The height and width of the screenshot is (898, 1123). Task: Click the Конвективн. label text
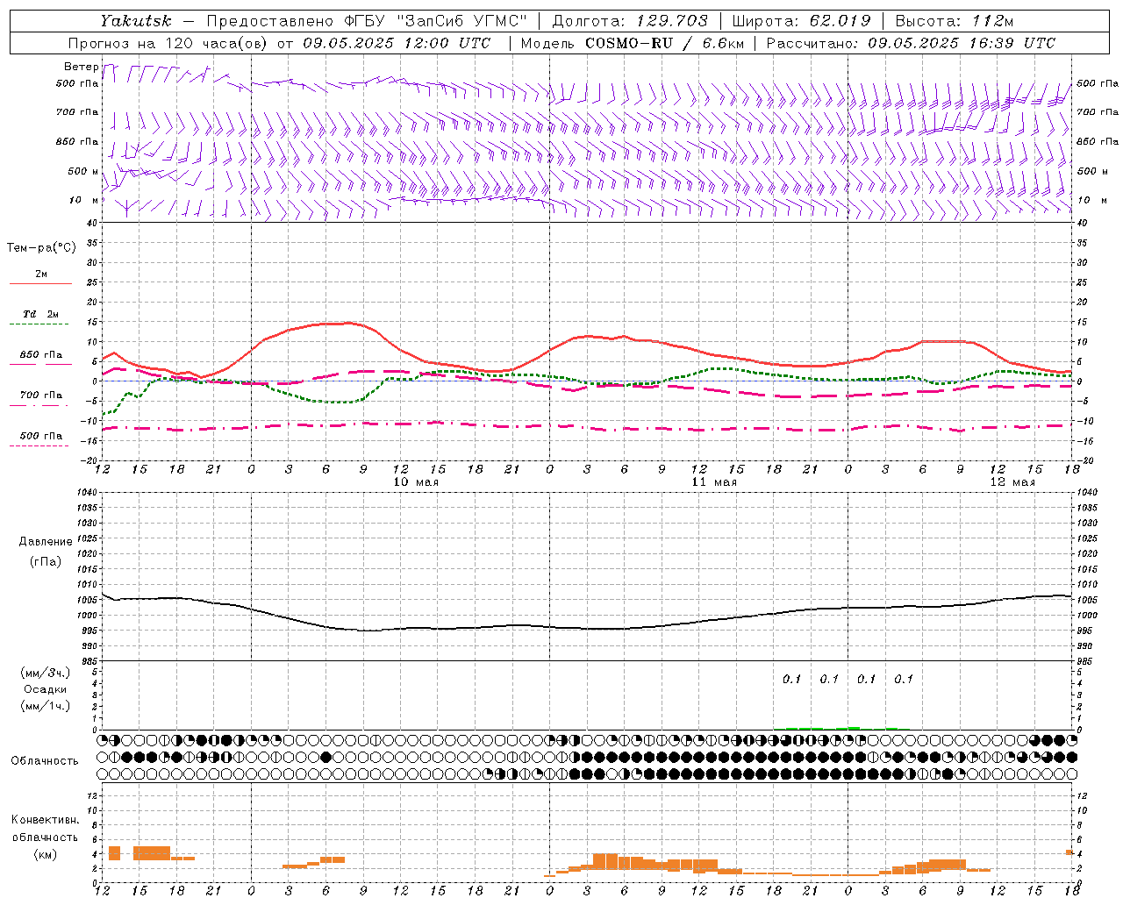[46, 820]
